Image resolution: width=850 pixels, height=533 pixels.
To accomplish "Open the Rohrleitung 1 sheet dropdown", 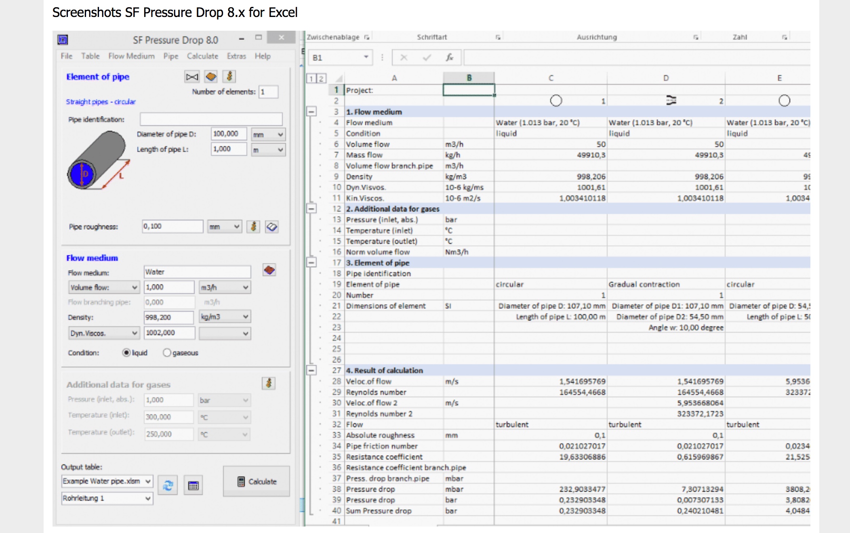I will point(107,498).
